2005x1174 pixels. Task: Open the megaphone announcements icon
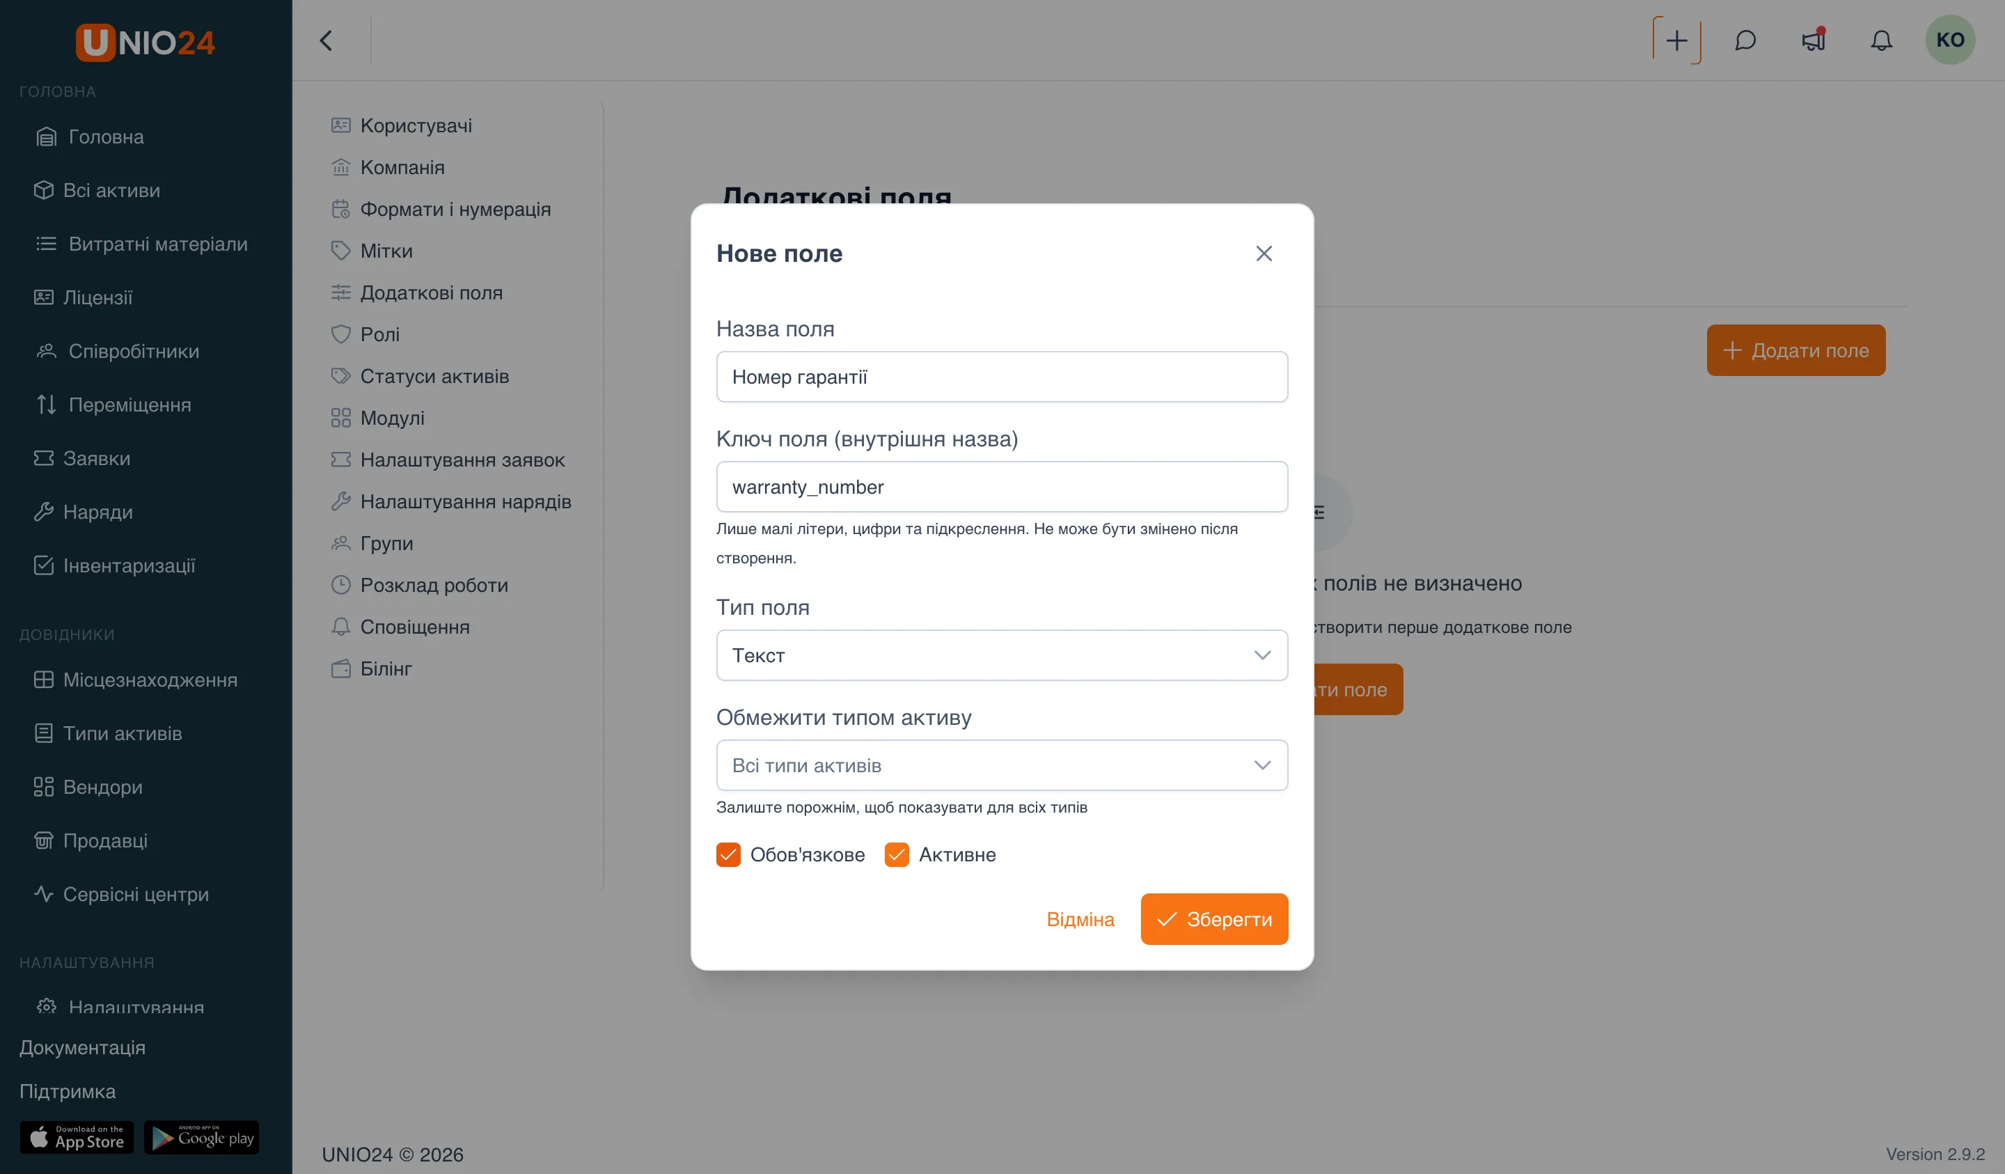(x=1814, y=40)
